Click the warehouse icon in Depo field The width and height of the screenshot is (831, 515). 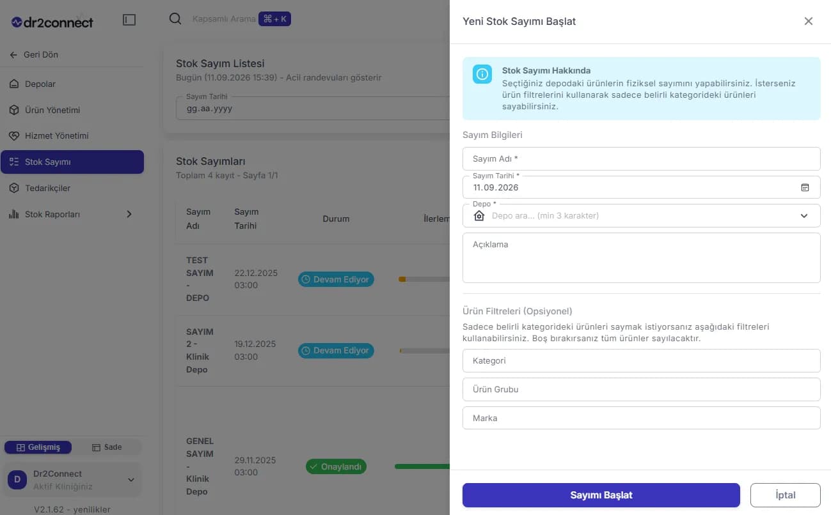(479, 216)
